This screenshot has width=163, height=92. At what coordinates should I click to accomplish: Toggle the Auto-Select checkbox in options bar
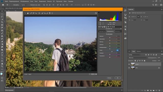(x=12, y=5)
